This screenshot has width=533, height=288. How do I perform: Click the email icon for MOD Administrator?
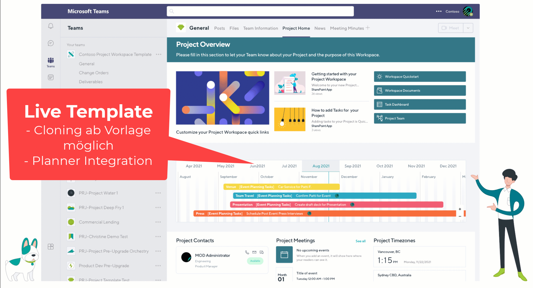[254, 252]
